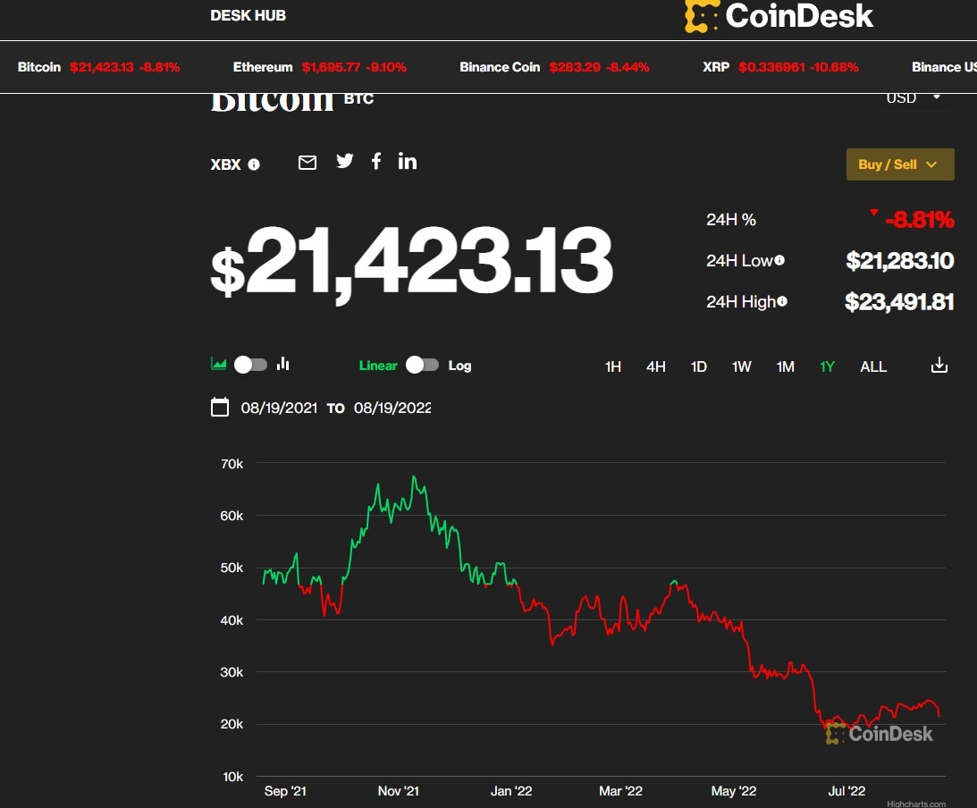Share via email envelope icon
This screenshot has height=808, width=977.
pyautogui.click(x=307, y=163)
